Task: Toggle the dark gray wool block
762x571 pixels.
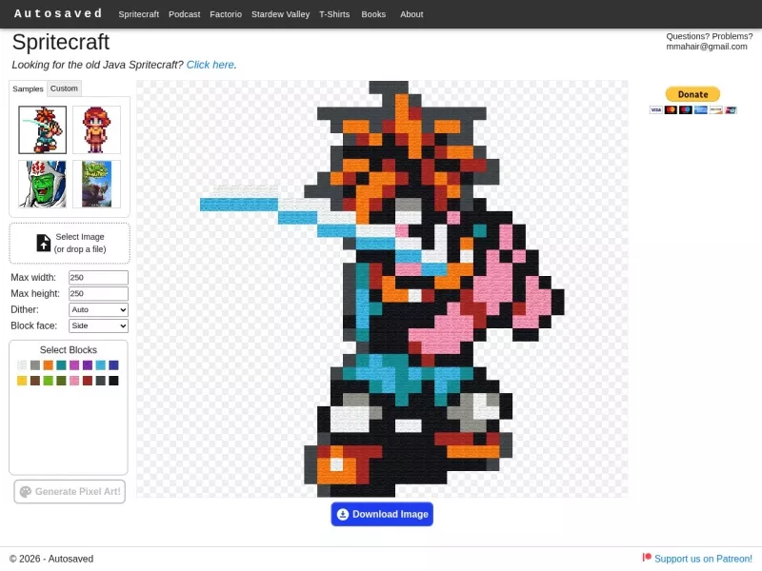Action: pyautogui.click(x=101, y=381)
